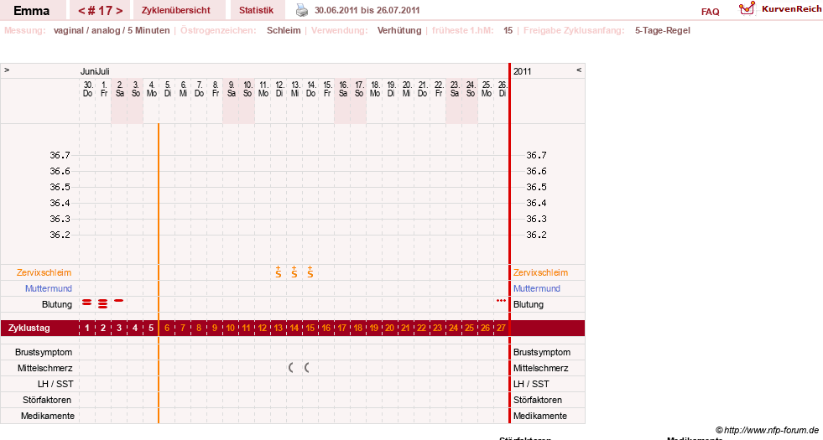Click date column 30. Do

(87, 89)
